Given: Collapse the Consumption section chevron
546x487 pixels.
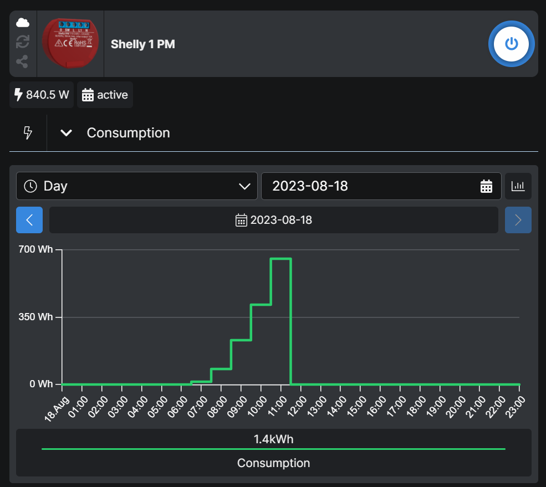Looking at the screenshot, I should tap(66, 133).
